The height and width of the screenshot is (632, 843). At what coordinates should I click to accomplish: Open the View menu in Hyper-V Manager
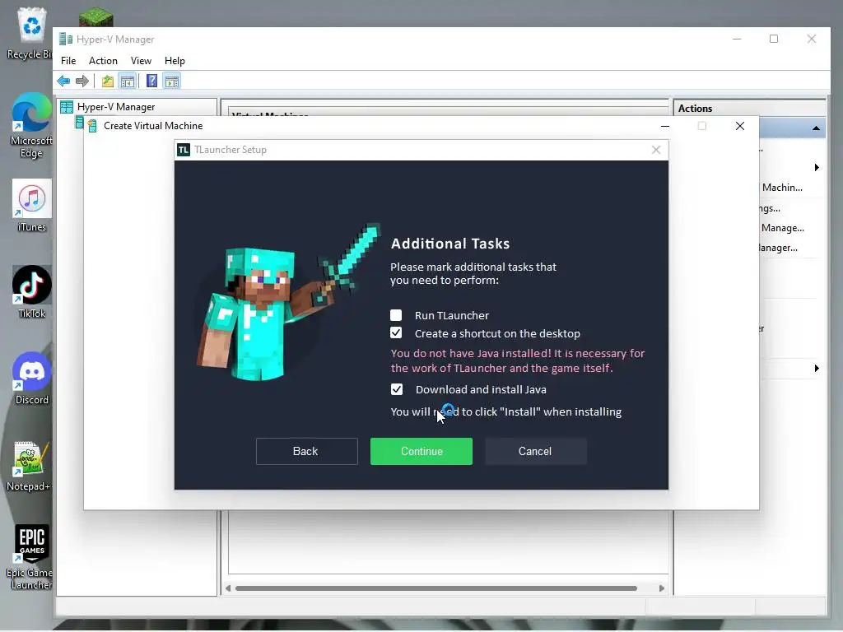(x=141, y=61)
